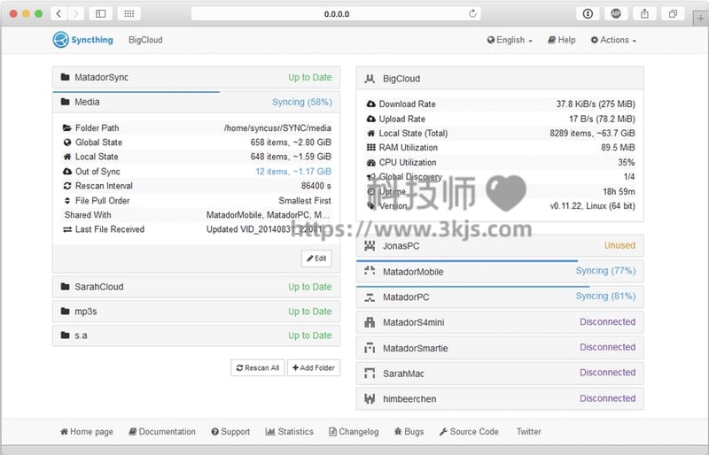
Task: Click the version text v0.11.22, Linux (64 bit)
Action: coord(592,206)
